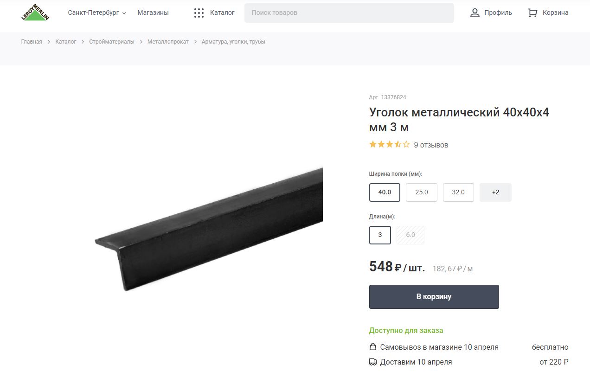Select shelf width 40.0 option
This screenshot has height=378, width=590.
(385, 192)
